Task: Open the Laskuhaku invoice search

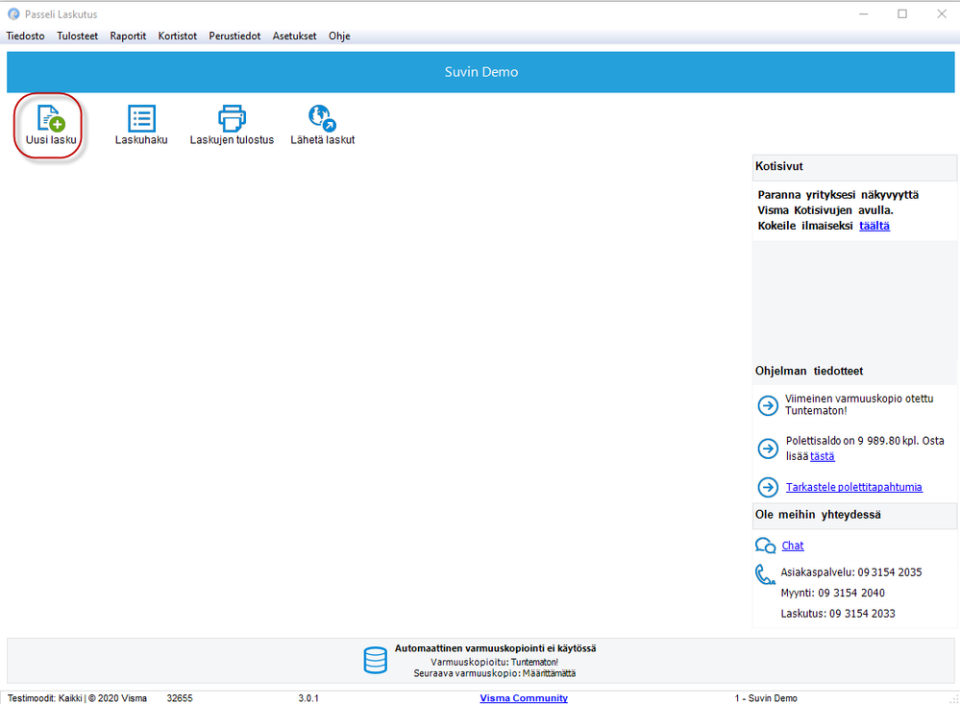Action: click(141, 125)
